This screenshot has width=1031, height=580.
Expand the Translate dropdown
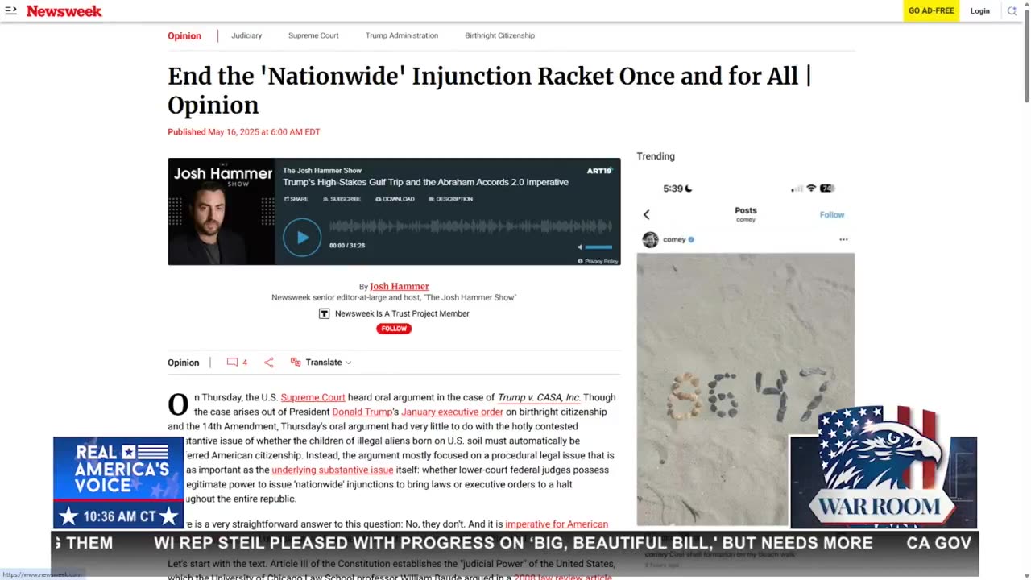[x=321, y=362]
